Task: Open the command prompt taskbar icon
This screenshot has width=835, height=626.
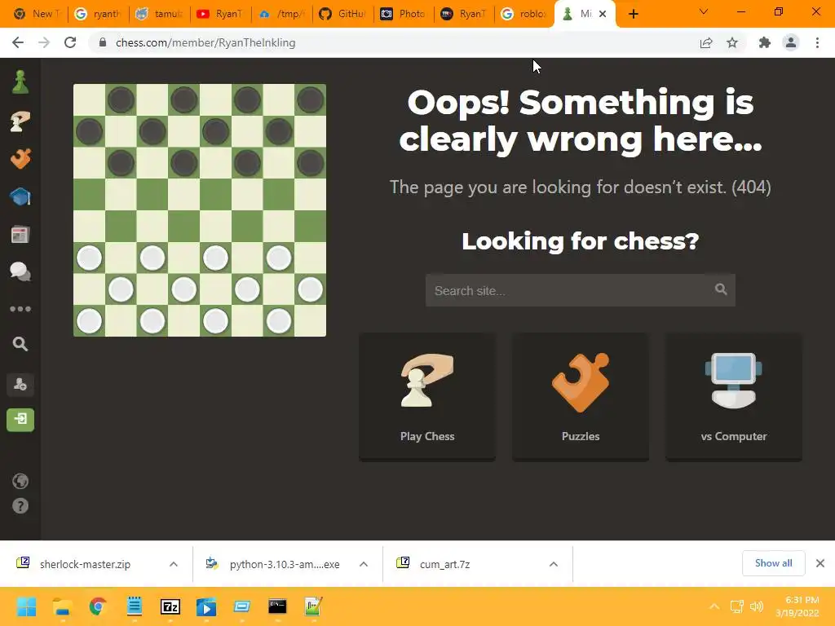Action: 277,606
